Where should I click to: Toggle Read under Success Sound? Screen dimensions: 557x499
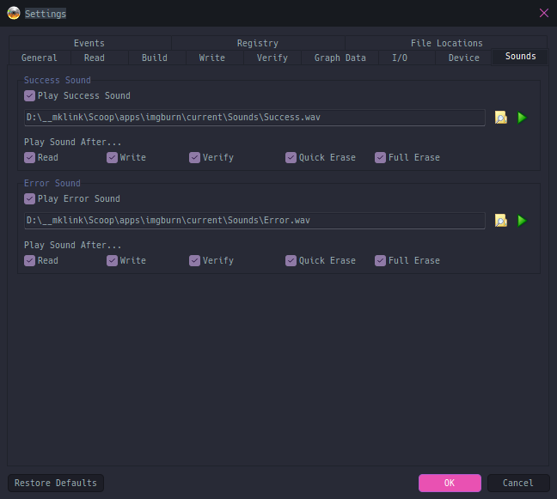coord(30,158)
